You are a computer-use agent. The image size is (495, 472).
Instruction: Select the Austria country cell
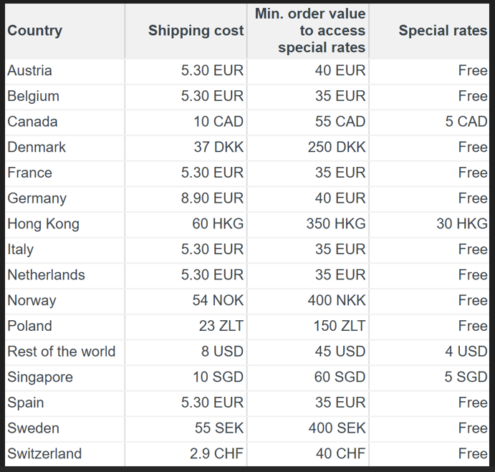coord(30,71)
